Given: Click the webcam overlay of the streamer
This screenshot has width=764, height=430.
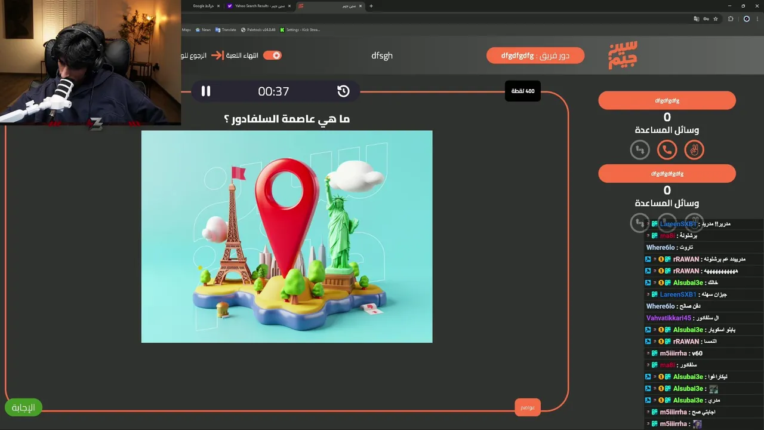Looking at the screenshot, I should [90, 63].
